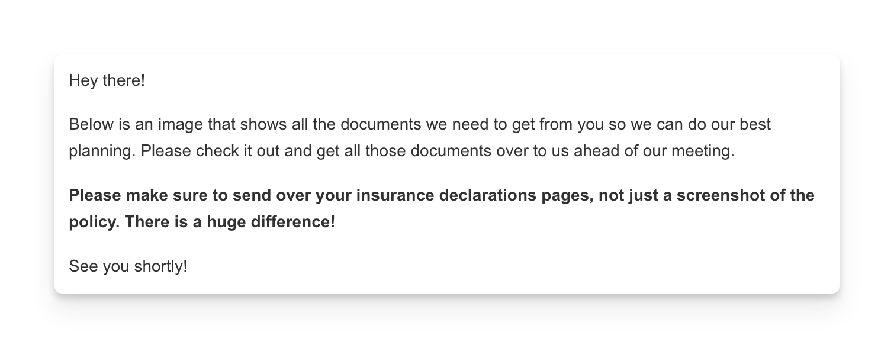Click the bold word "pages,"
The image size is (894, 348).
tap(568, 195)
